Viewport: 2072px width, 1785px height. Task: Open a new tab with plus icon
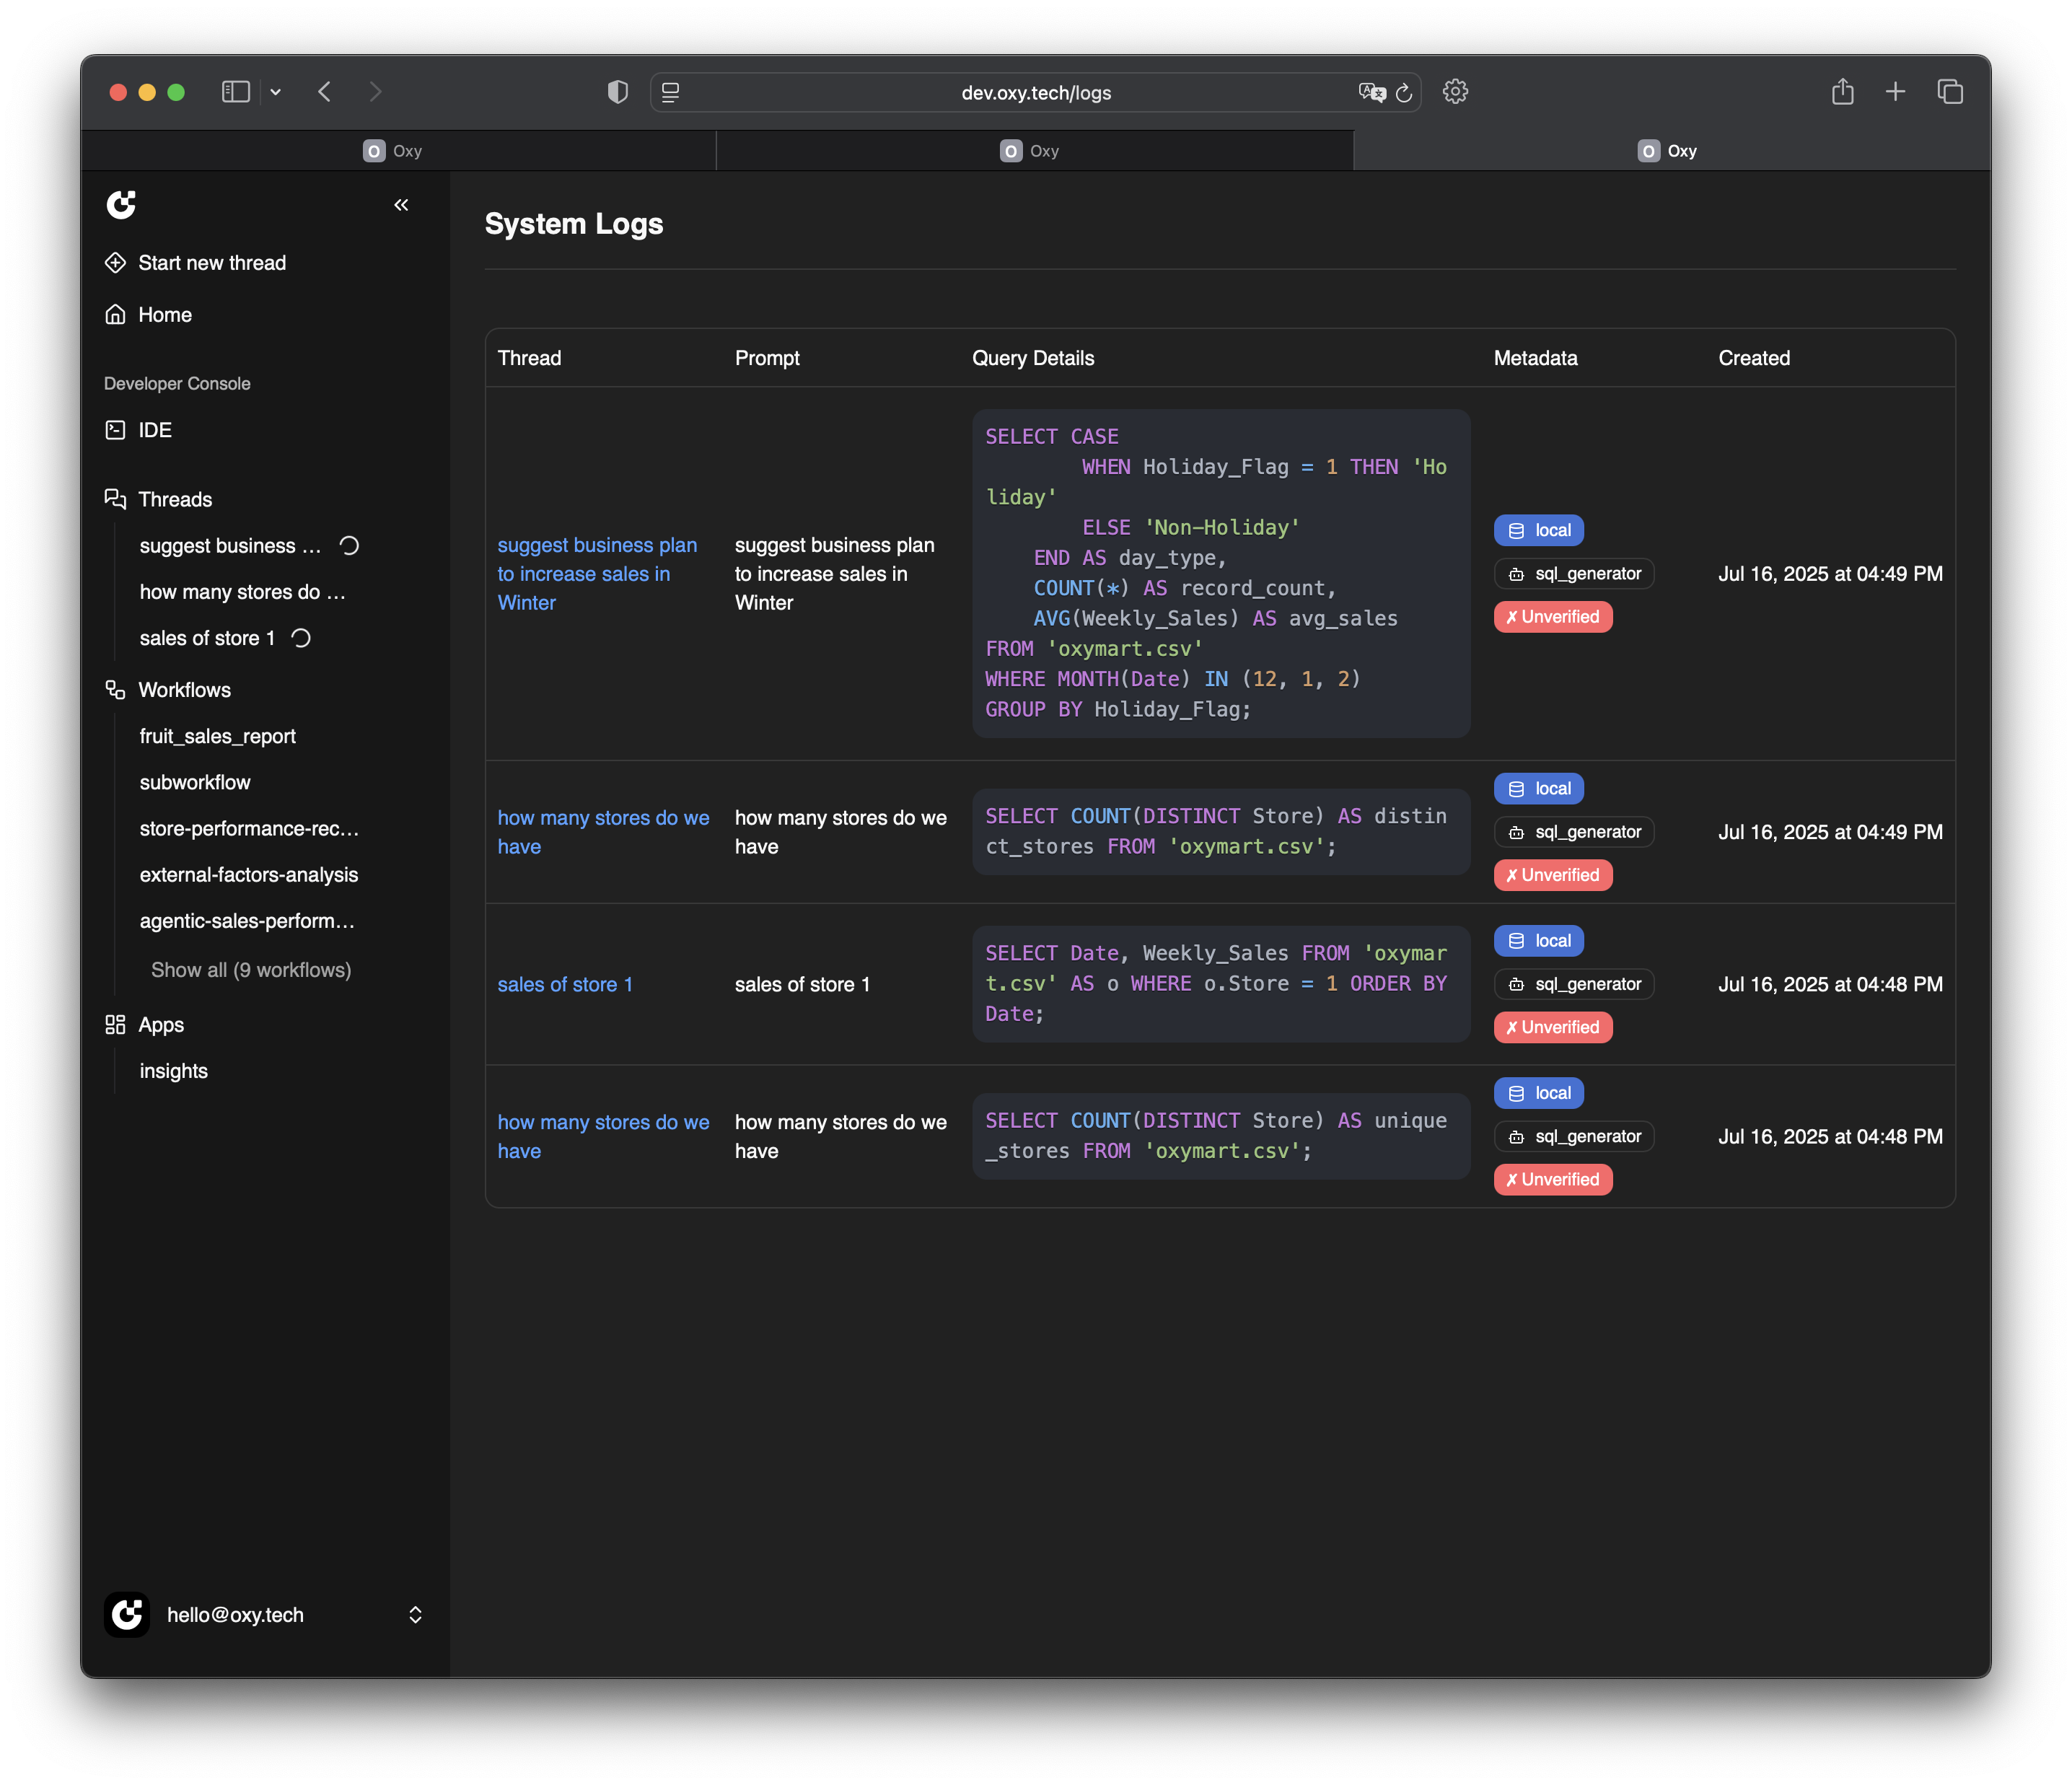tap(1895, 92)
